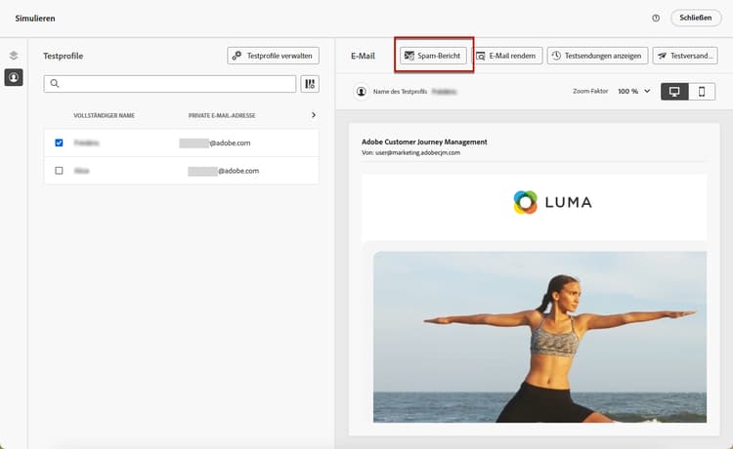
Task: Select the test profile icon in sidebar
Action: point(14,77)
